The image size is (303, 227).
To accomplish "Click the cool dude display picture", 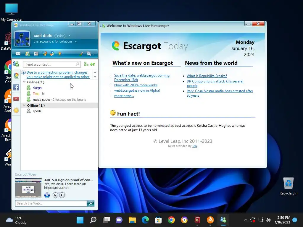I will tap(22, 39).
